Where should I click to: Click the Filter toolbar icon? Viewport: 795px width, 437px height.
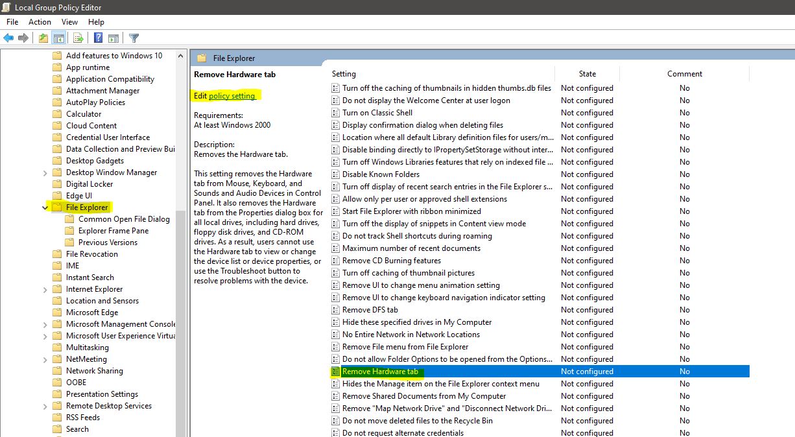(x=134, y=38)
